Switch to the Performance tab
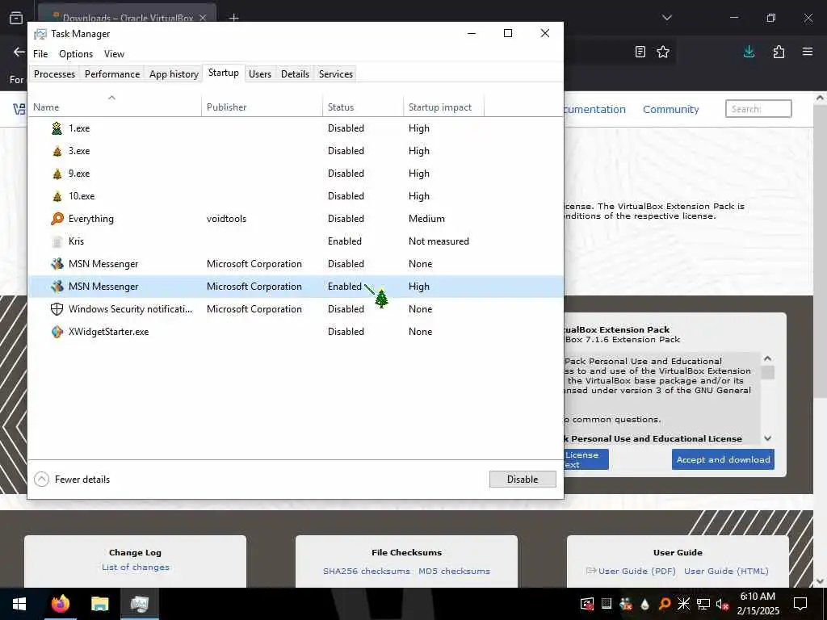 [x=112, y=74]
